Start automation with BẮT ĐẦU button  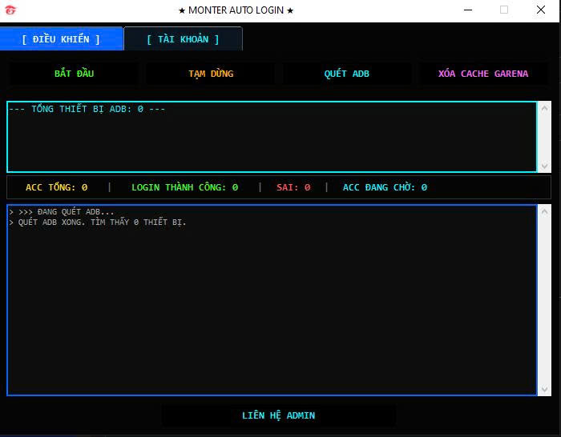point(74,74)
